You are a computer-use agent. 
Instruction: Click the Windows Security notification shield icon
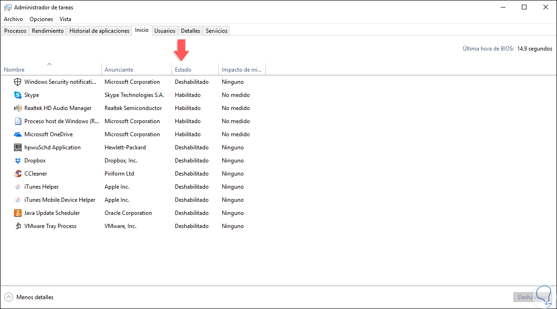[17, 82]
